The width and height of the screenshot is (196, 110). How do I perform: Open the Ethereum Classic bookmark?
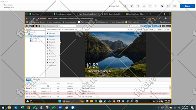(69, 22)
